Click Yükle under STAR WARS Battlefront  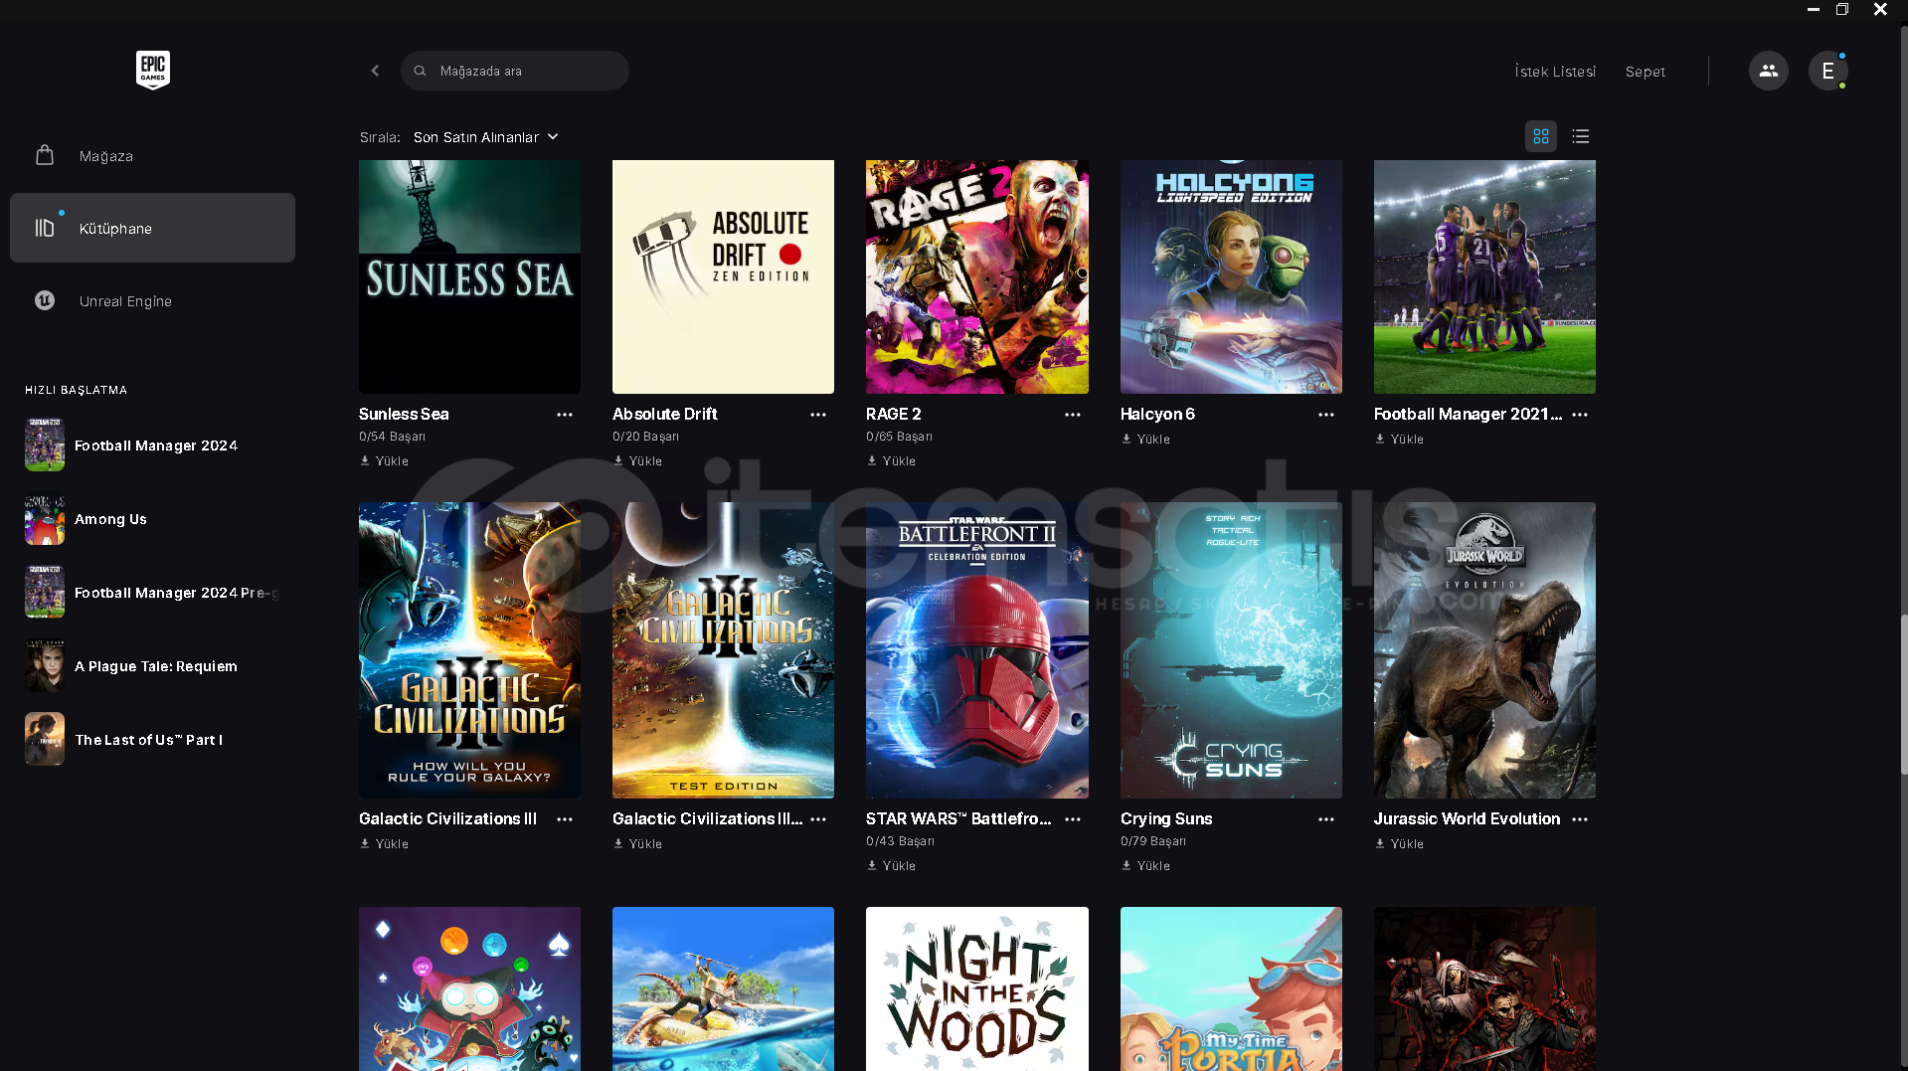pyautogui.click(x=892, y=866)
